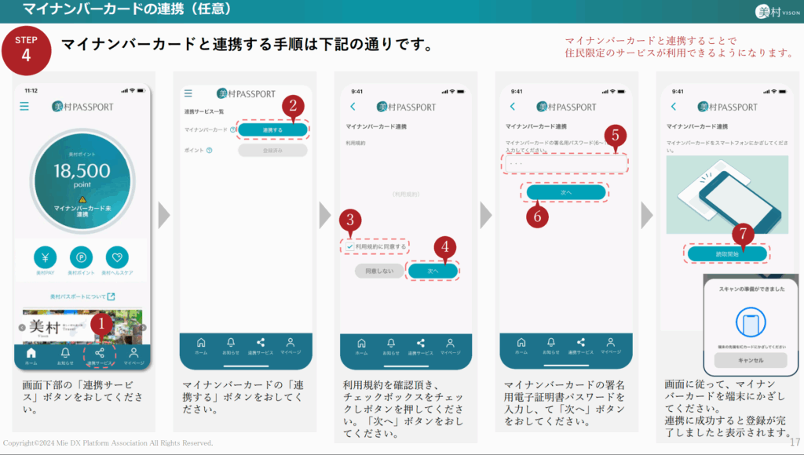The width and height of the screenshot is (804, 455).
Task: Open the 美村パスポートについて external link
Action: pyautogui.click(x=82, y=297)
